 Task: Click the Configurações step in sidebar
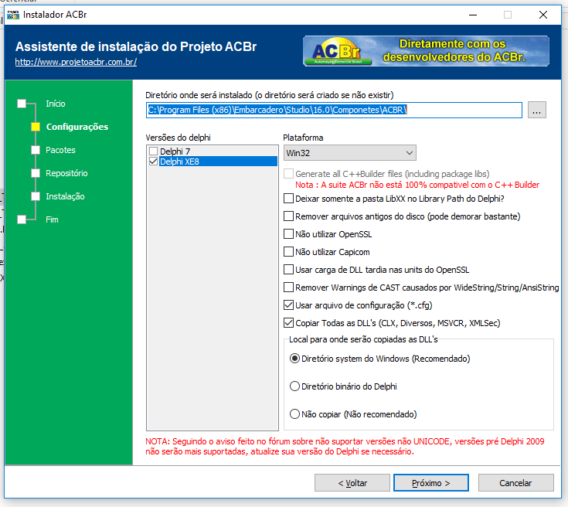click(77, 127)
